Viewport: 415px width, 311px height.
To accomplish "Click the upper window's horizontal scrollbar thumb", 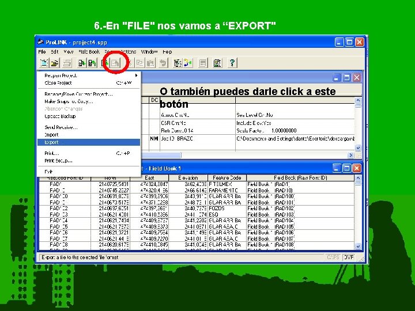I will [x=161, y=155].
